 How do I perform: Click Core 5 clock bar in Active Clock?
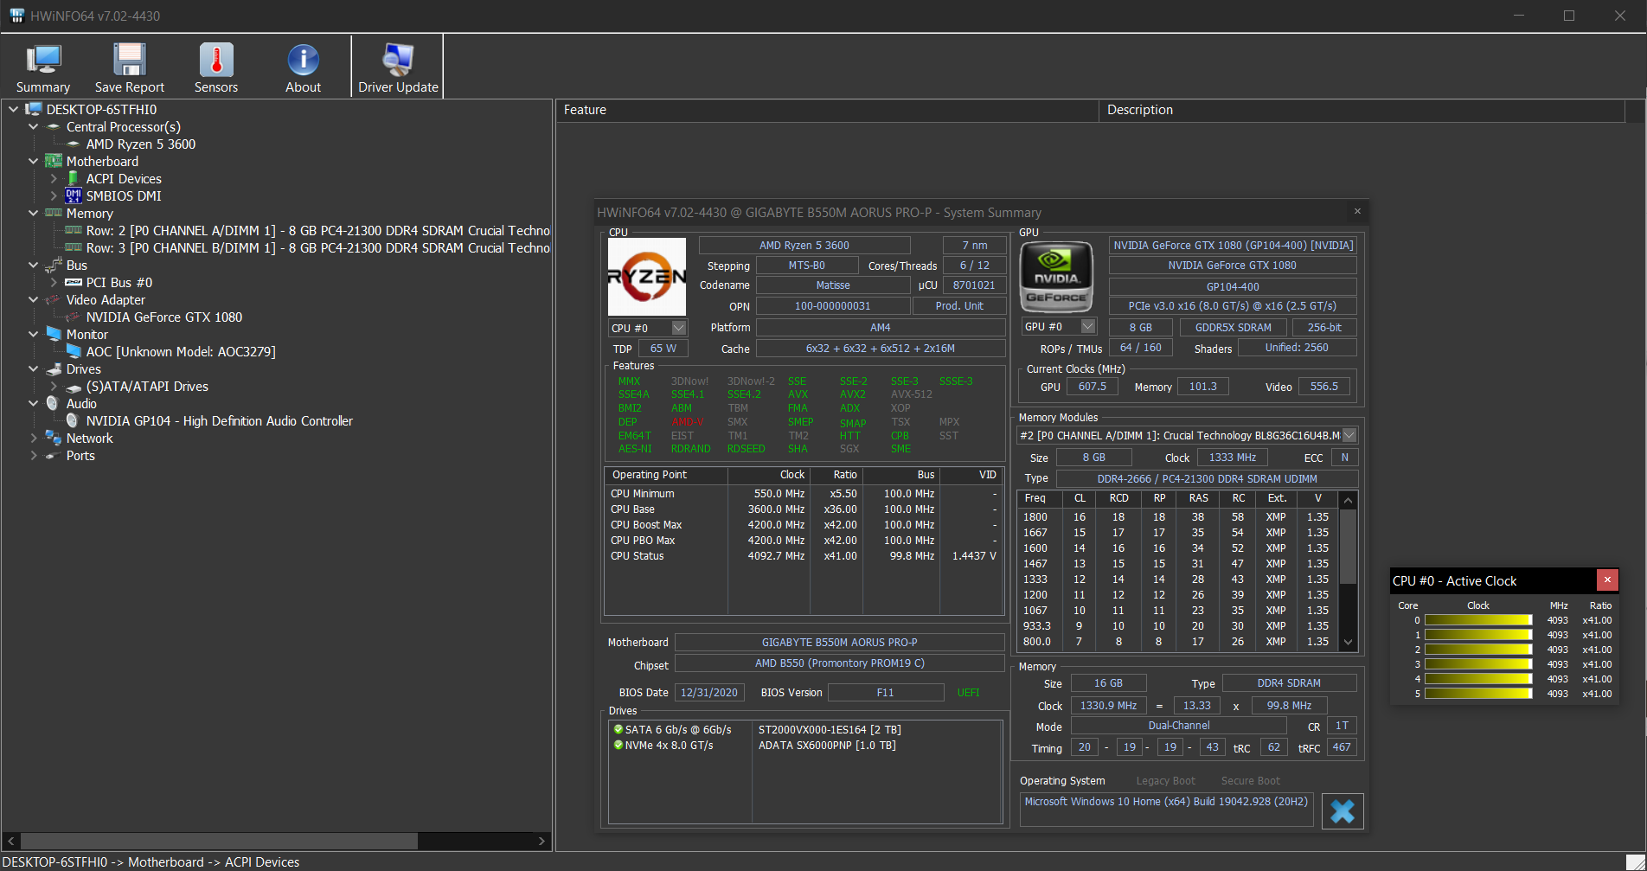1478,694
